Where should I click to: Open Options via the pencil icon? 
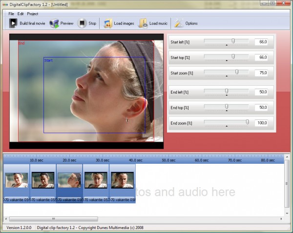179,23
